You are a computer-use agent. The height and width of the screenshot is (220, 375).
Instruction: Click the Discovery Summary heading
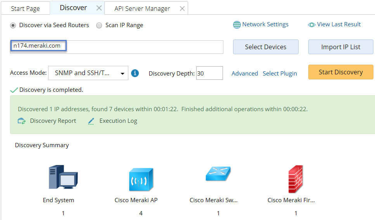pyautogui.click(x=42, y=145)
